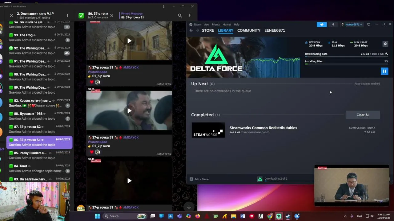This screenshot has height=221, width=394.
Task: Open Steam from the taskbar
Action: (288, 216)
